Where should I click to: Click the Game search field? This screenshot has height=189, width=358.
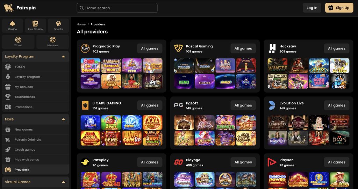tap(117, 8)
